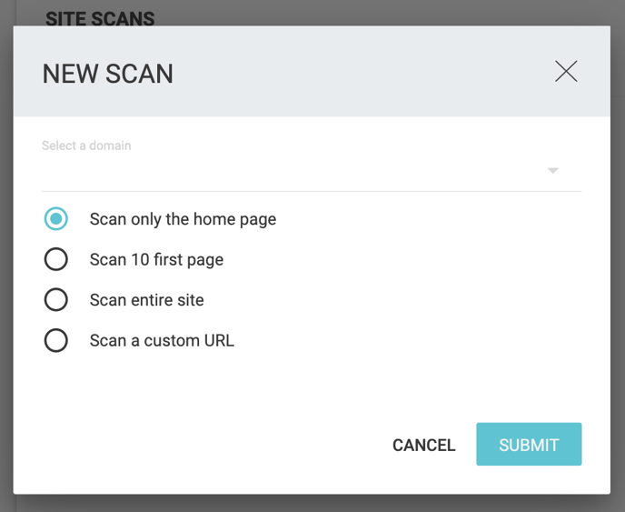Click the 'Scan a custom URL' label text
Screen dimensions: 625x512
pos(162,341)
